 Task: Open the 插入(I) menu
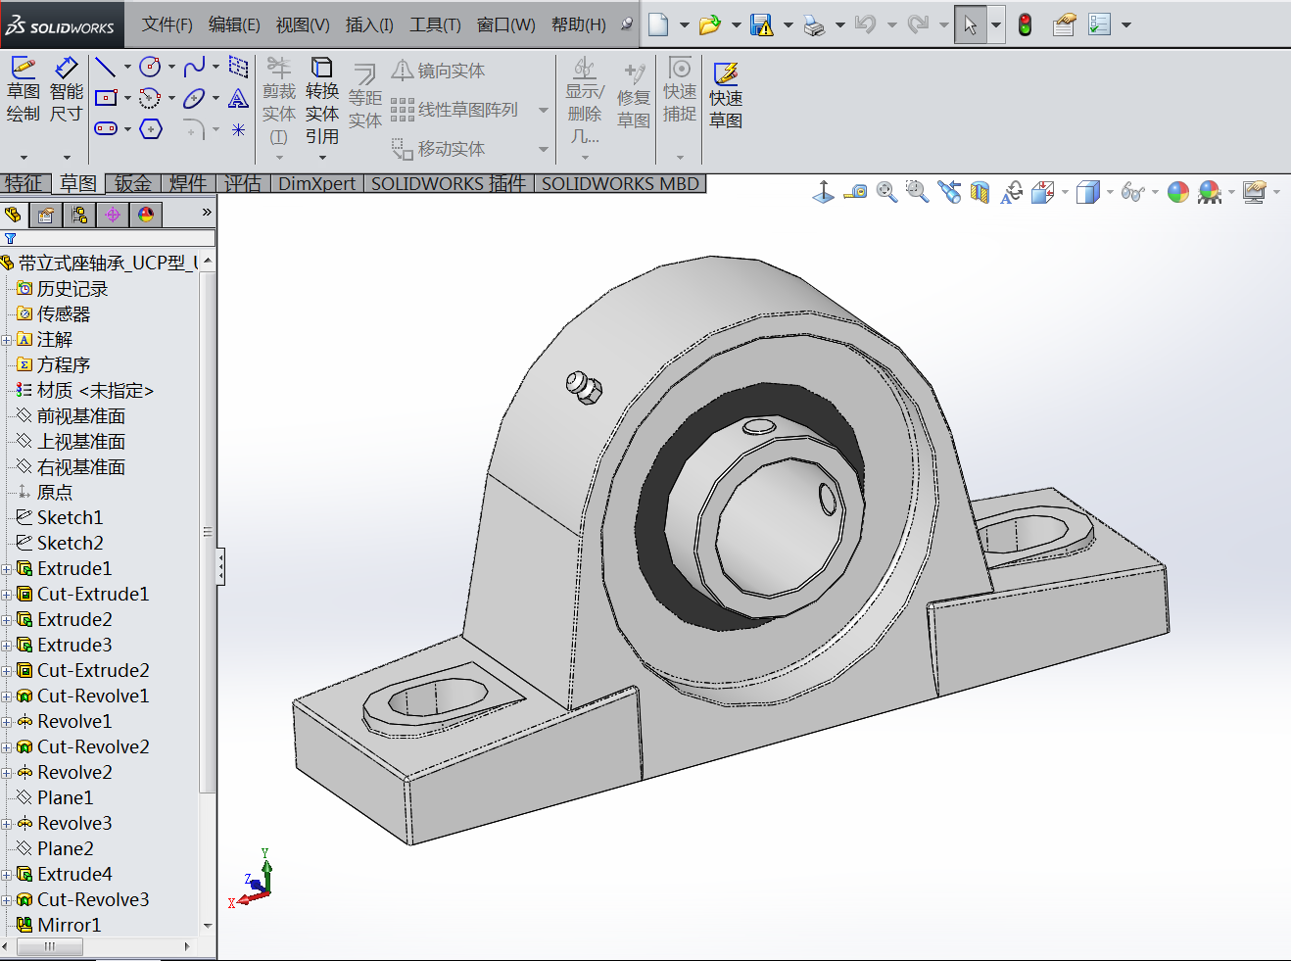pos(369,24)
